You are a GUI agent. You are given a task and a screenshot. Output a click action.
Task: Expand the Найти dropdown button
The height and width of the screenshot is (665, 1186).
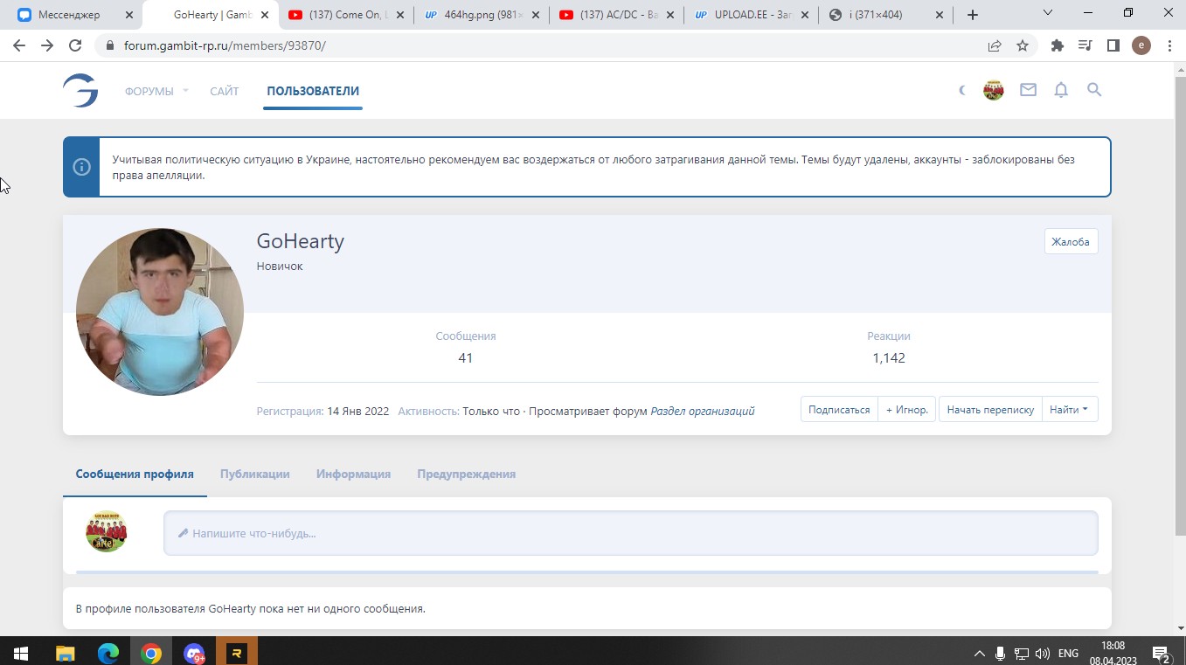[1069, 410]
